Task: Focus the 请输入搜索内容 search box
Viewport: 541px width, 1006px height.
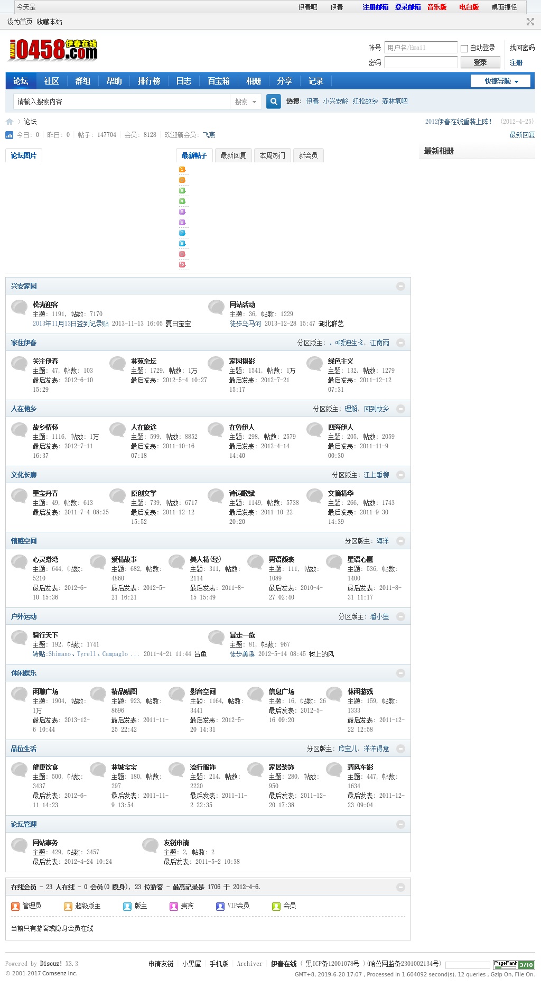Action: (x=122, y=101)
